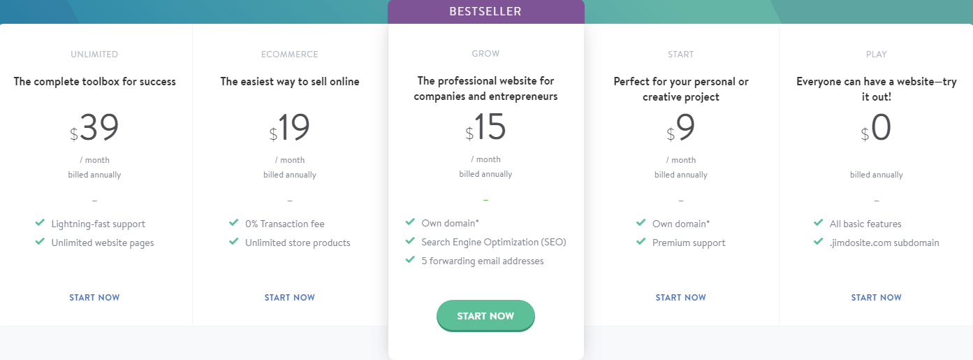
Task: Click checkmark icon beside Unlimited website pages
Action: [40, 242]
